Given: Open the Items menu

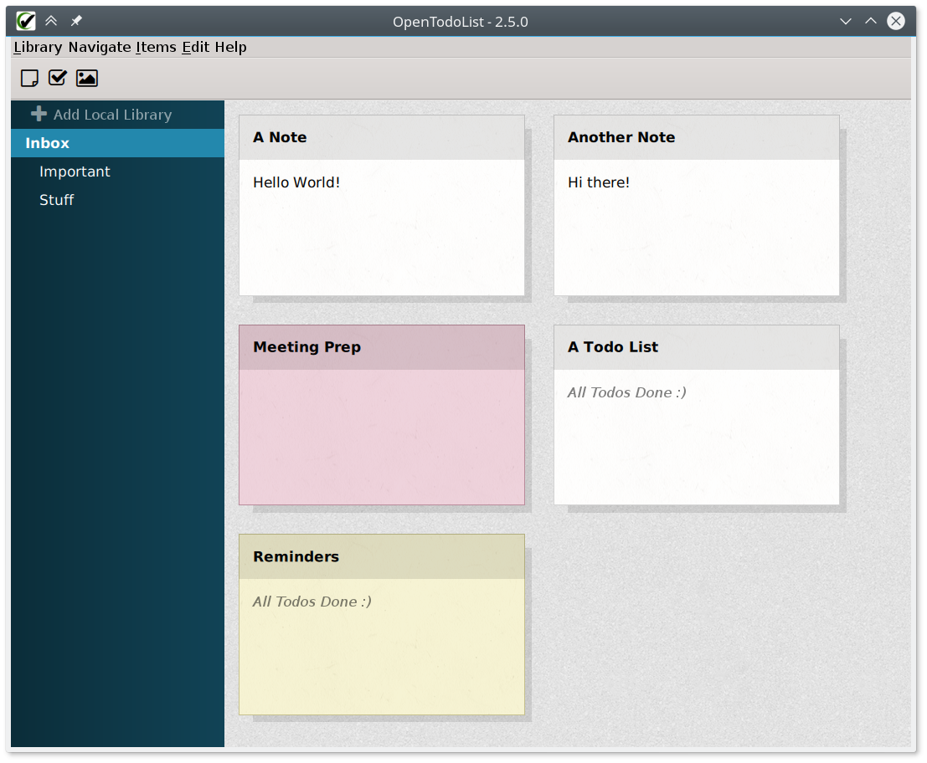Looking at the screenshot, I should pyautogui.click(x=156, y=47).
